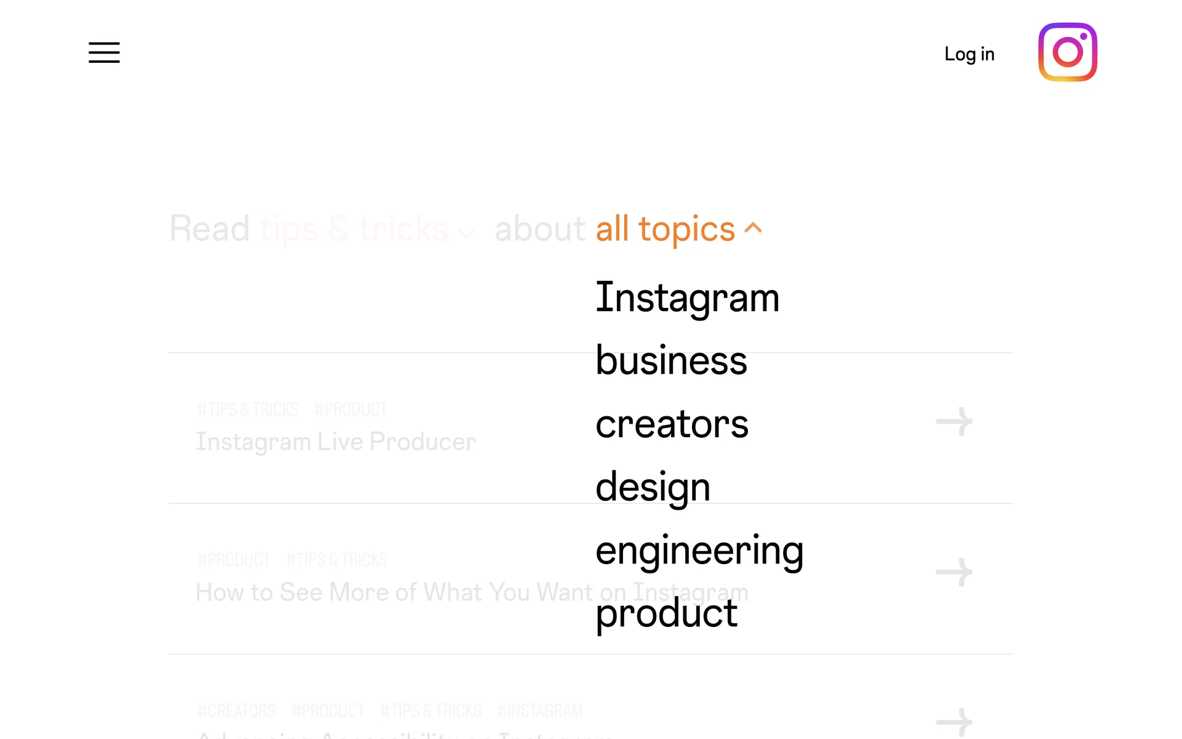Choose creators in the topics list

pos(672,424)
